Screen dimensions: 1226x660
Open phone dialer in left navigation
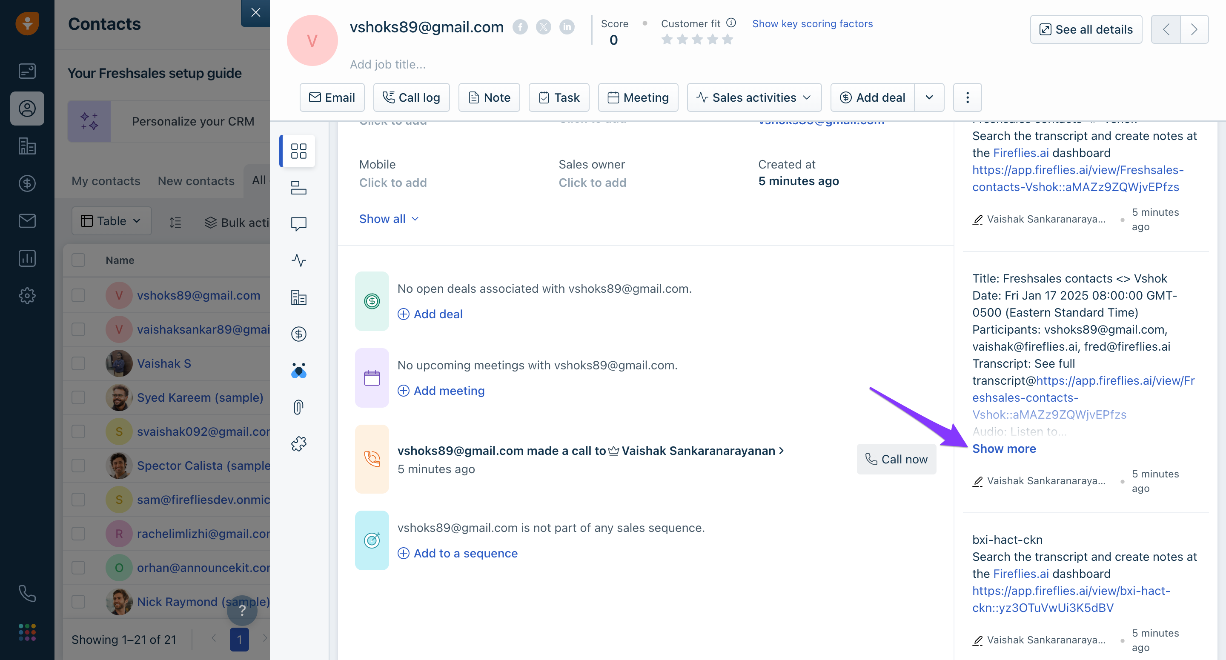click(27, 593)
